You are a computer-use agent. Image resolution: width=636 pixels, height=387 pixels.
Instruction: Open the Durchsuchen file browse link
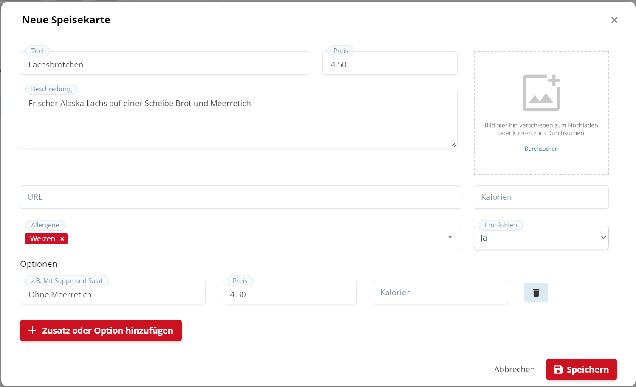click(x=541, y=149)
